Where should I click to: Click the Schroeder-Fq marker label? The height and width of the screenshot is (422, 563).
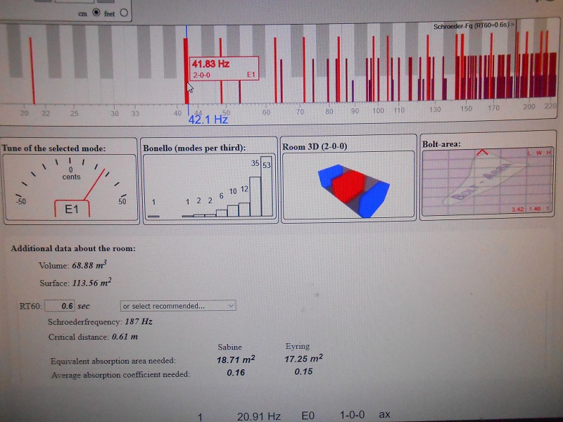pos(473,25)
